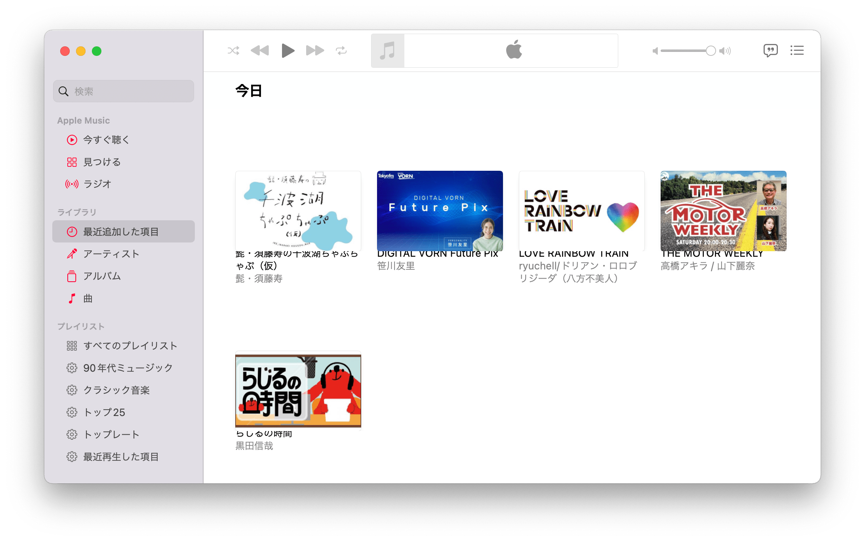This screenshot has width=865, height=542.
Task: Select ラジオ in the sidebar
Action: click(x=97, y=184)
